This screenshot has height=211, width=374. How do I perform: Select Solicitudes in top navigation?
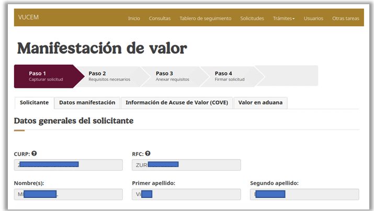point(252,18)
